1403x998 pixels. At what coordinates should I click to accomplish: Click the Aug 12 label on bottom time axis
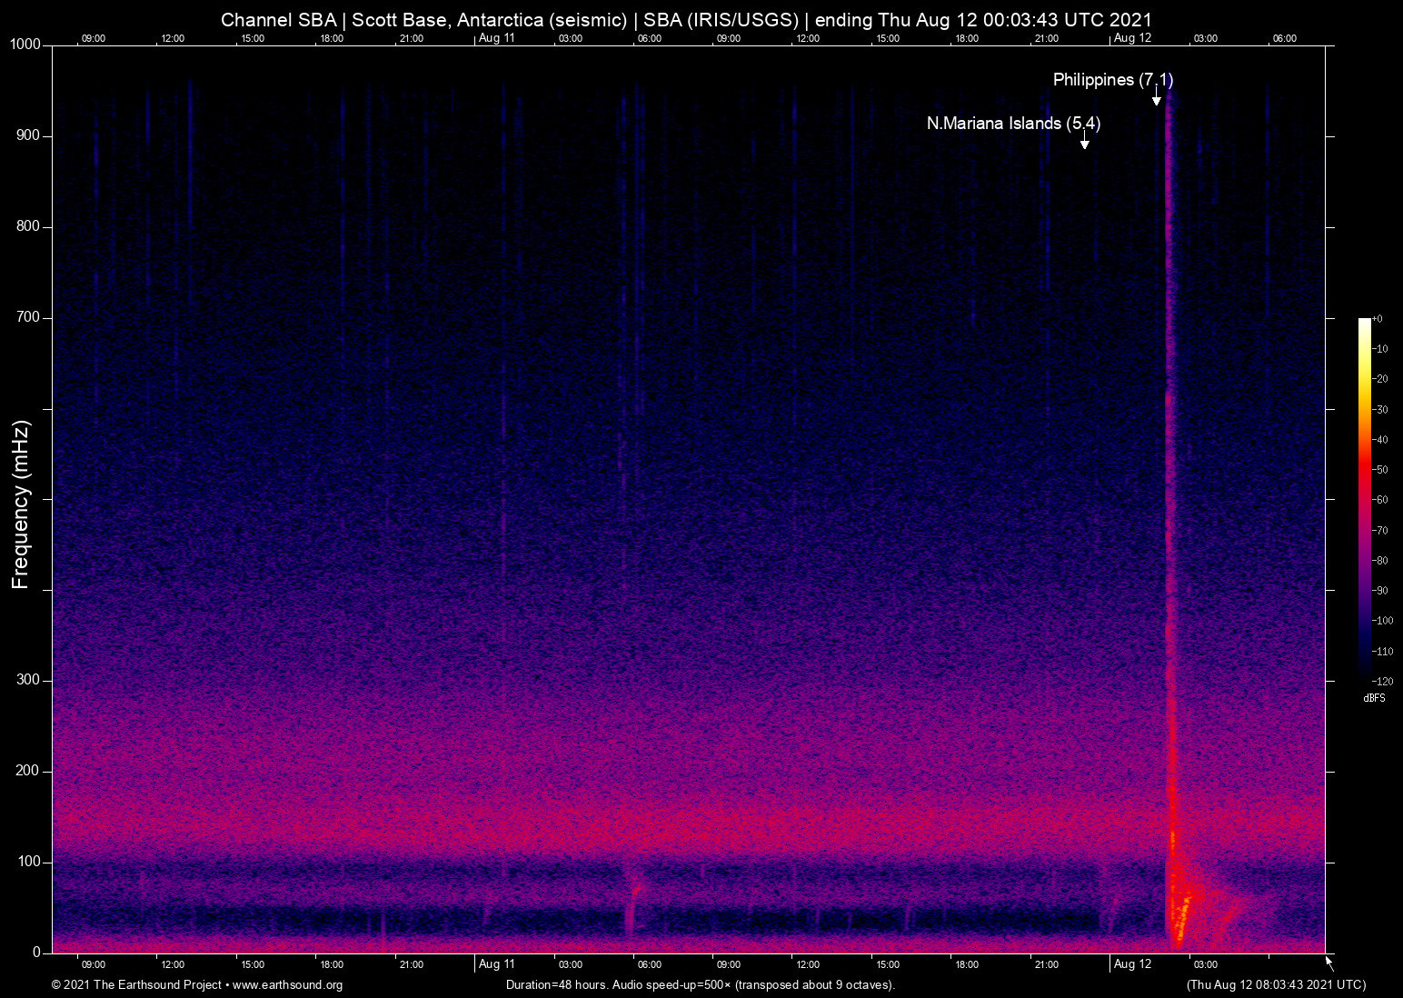pyautogui.click(x=1132, y=964)
